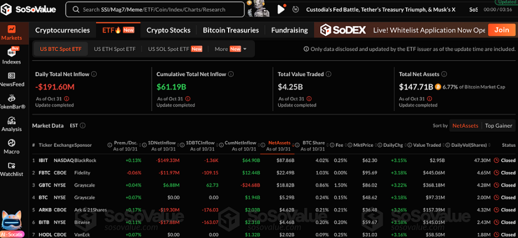Open the Bitcoin Treasuries tab
The width and height of the screenshot is (518, 238).
(230, 30)
